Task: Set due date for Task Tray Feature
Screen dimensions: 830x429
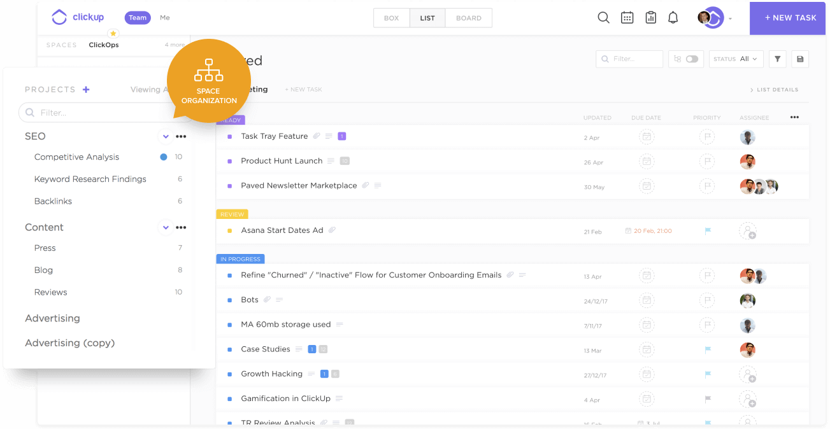Action: (x=647, y=137)
